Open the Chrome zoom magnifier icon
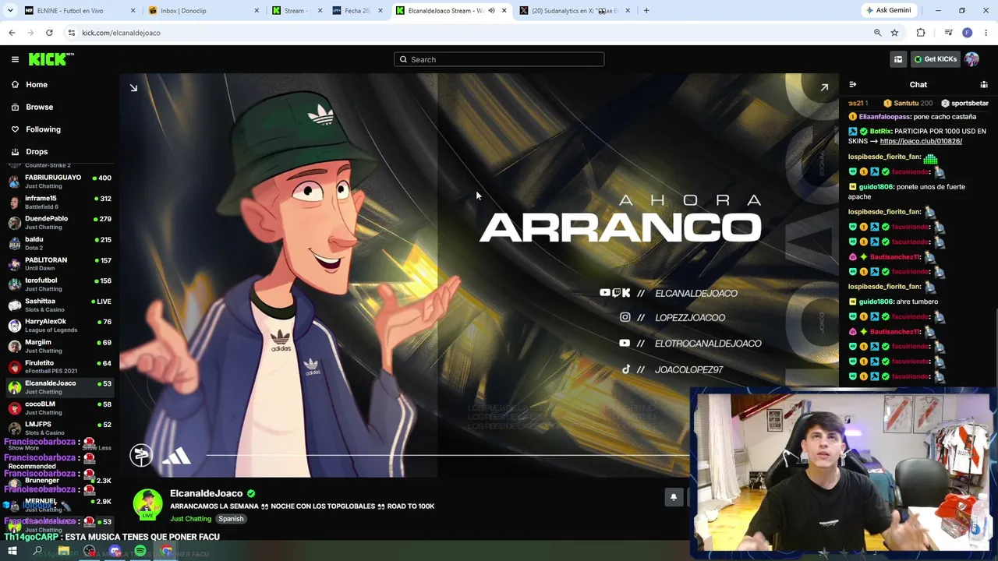This screenshot has height=561, width=998. (877, 33)
